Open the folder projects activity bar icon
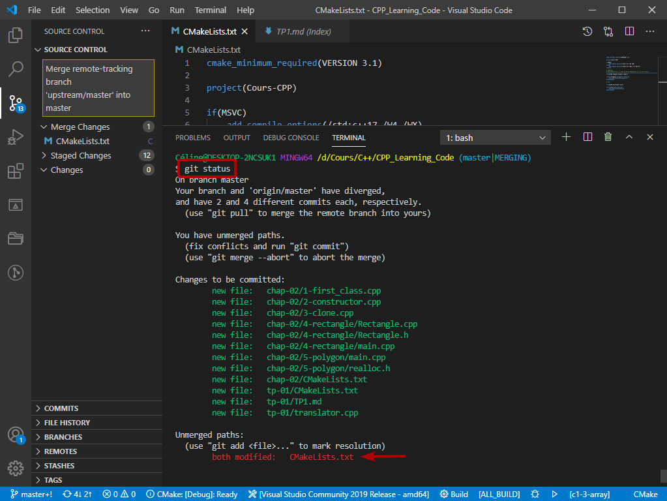Viewport: 667px width, 501px height. (15, 238)
